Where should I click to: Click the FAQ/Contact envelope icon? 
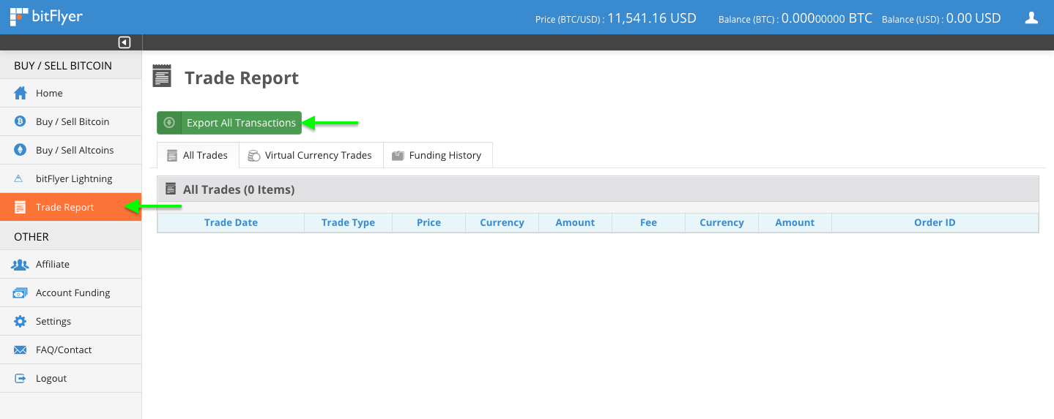[21, 350]
